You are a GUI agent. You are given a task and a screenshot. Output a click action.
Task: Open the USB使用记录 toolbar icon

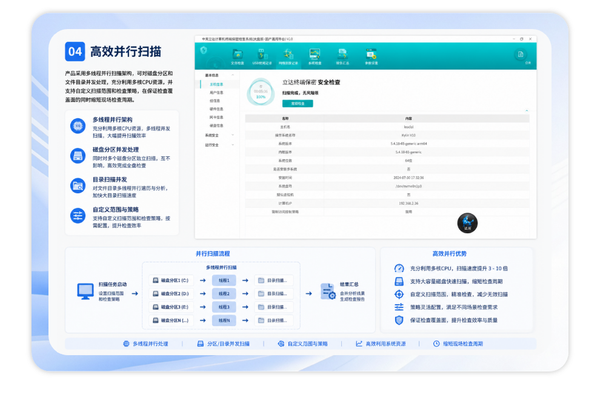tap(262, 56)
